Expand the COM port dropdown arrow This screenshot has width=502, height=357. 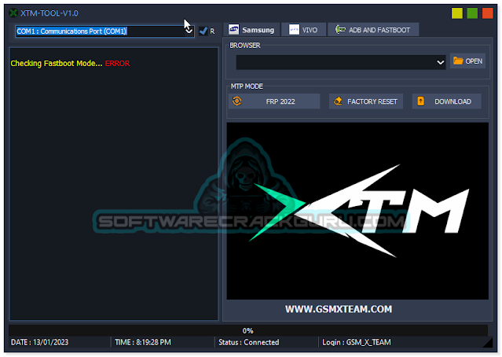(189, 31)
